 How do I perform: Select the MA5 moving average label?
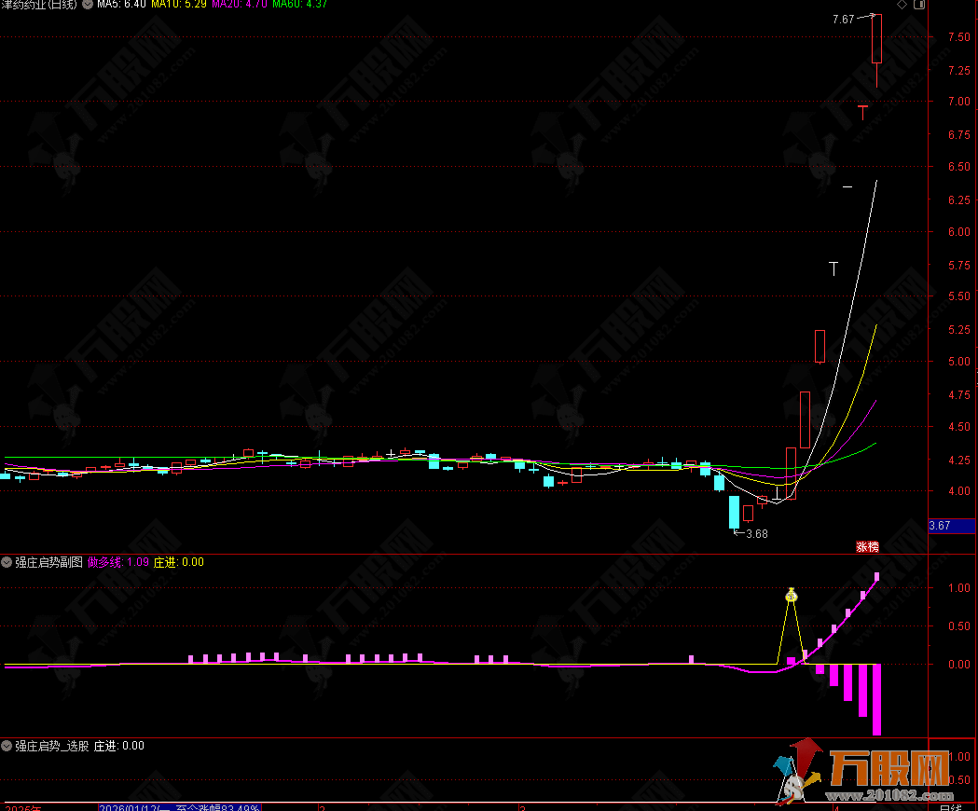tap(121, 6)
